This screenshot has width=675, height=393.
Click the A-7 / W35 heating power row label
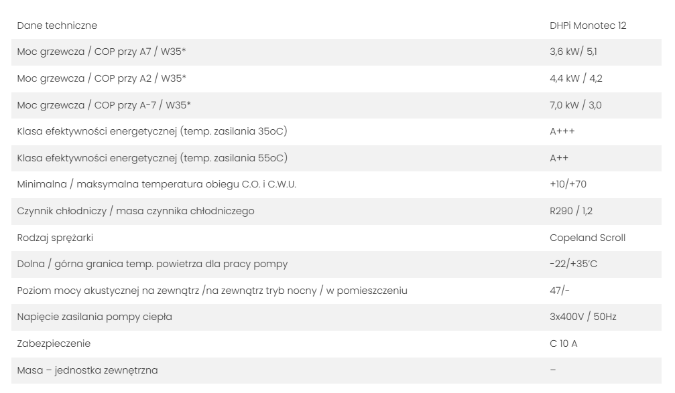tap(103, 105)
